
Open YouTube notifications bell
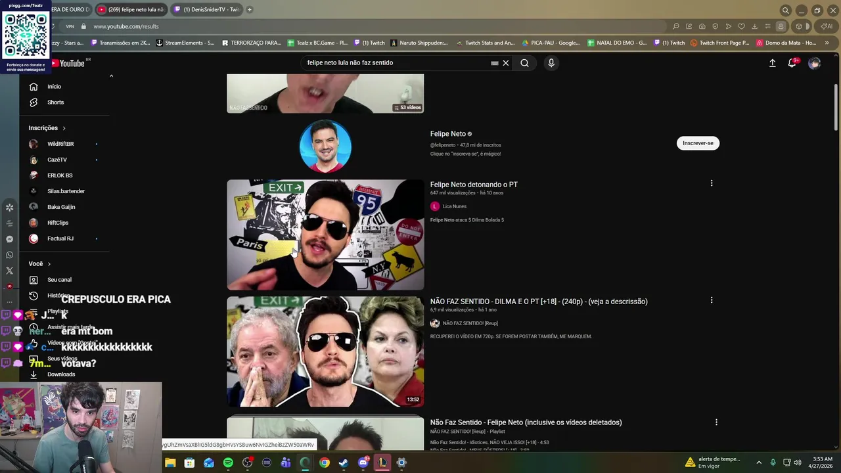pyautogui.click(x=792, y=63)
